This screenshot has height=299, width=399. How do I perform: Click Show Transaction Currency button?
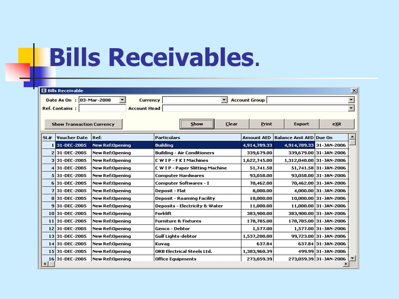point(83,124)
